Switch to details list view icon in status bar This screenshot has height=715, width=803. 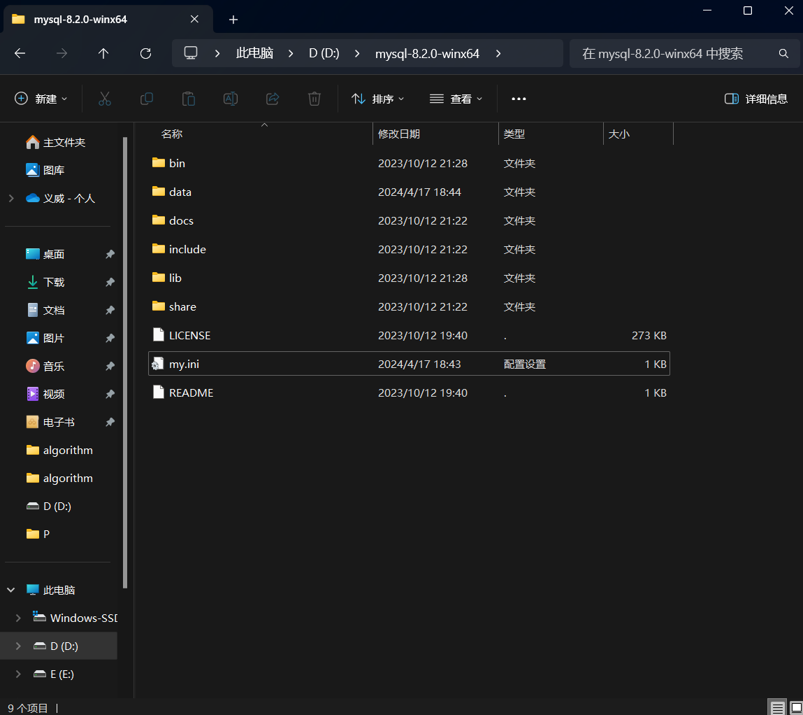click(777, 708)
